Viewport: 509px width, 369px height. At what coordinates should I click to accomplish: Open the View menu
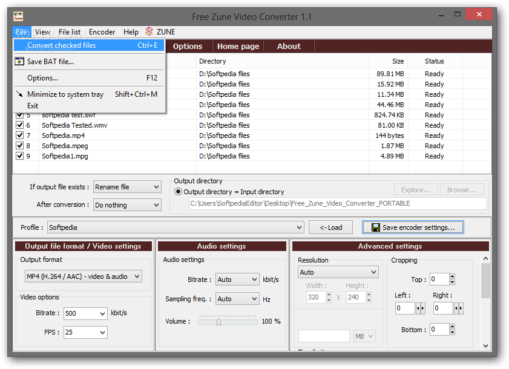point(43,32)
